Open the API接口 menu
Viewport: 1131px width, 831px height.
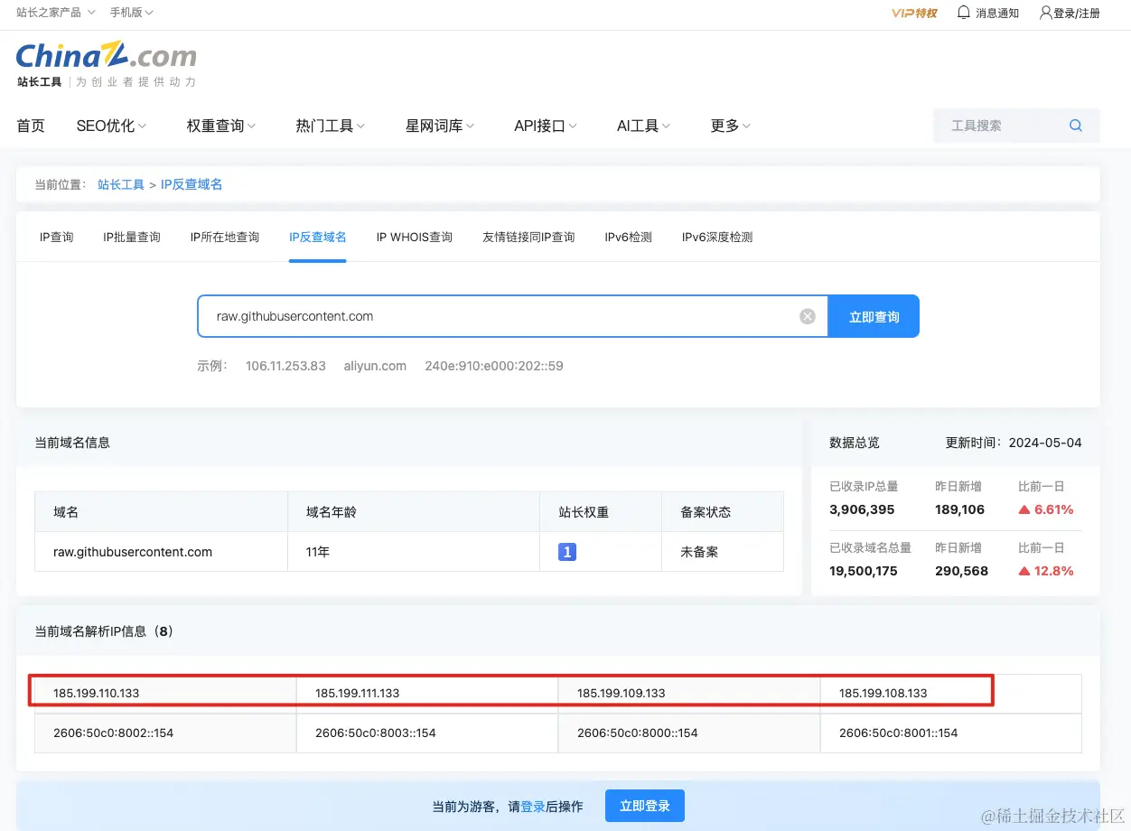(x=546, y=126)
